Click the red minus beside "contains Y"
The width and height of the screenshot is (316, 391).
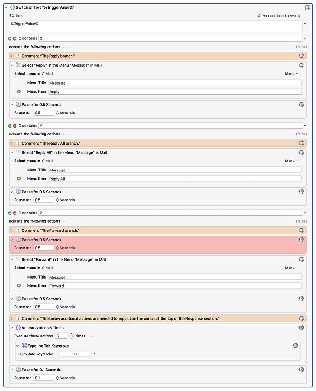point(15,126)
